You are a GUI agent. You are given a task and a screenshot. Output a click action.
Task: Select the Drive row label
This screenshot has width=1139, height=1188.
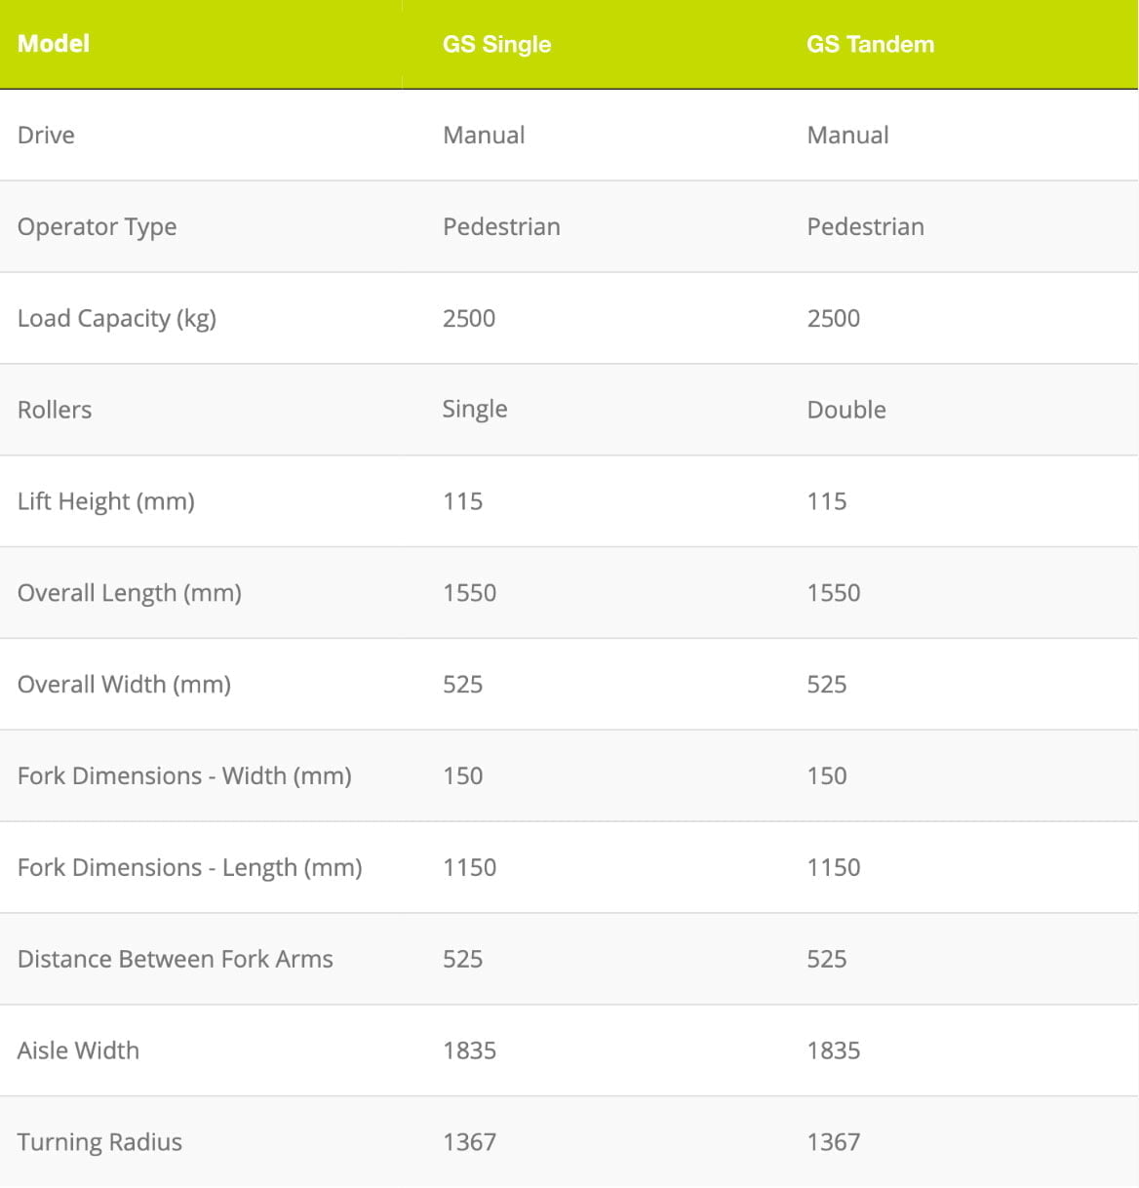(x=46, y=135)
